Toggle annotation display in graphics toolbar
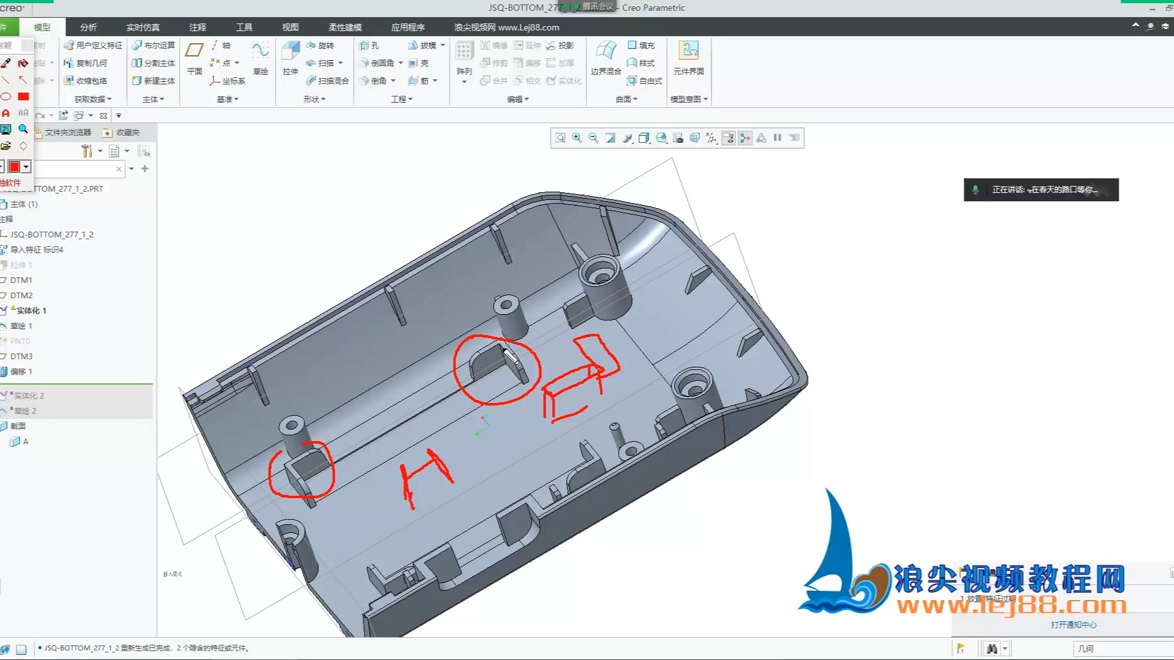The width and height of the screenshot is (1174, 660). (729, 138)
